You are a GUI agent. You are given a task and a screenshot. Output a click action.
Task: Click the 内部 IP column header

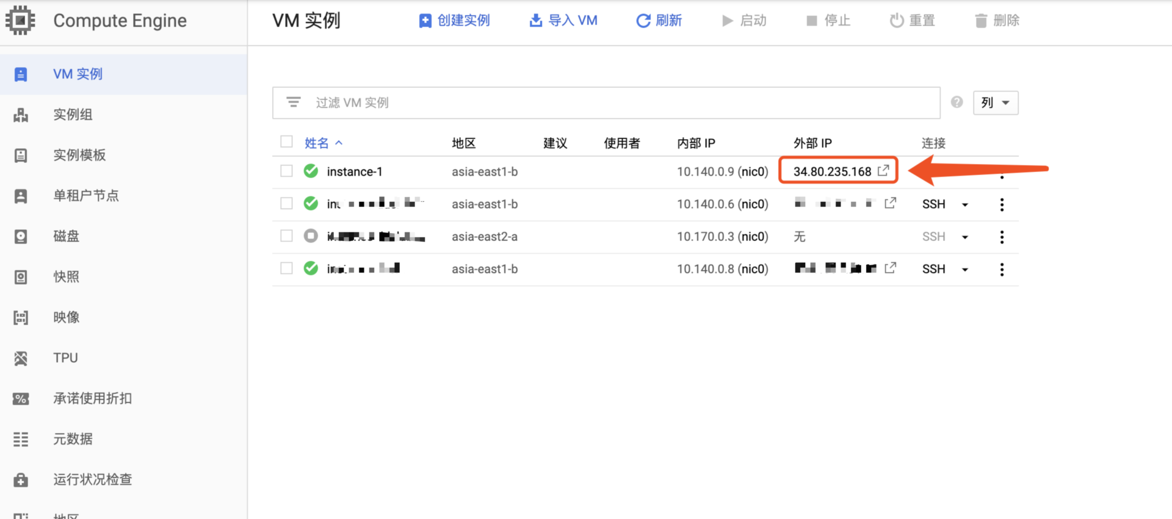(x=696, y=143)
